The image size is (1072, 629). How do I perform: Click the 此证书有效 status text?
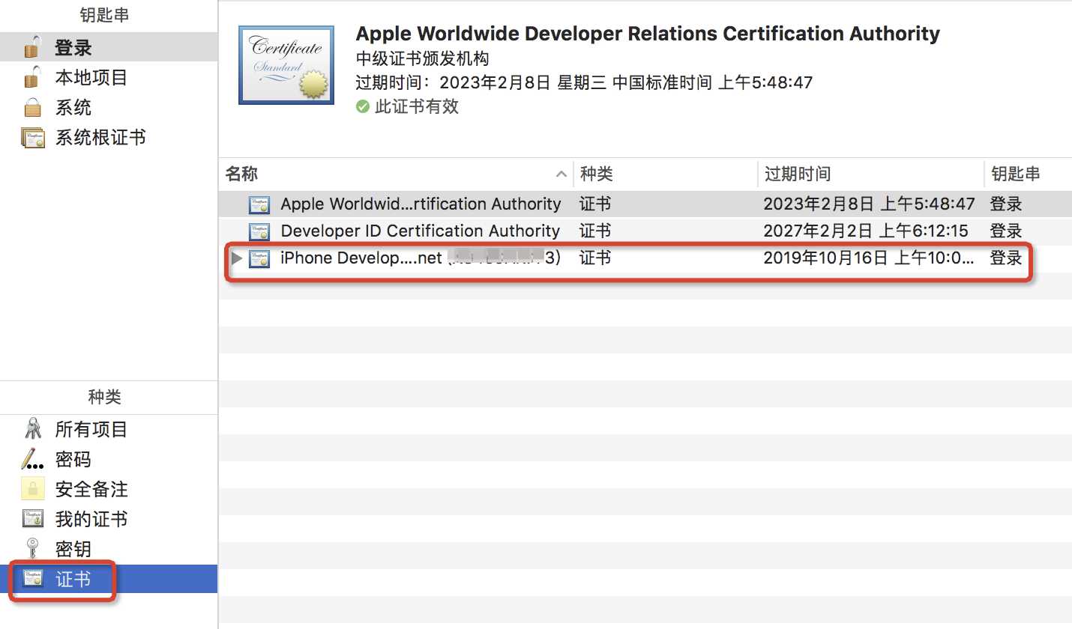click(x=417, y=106)
